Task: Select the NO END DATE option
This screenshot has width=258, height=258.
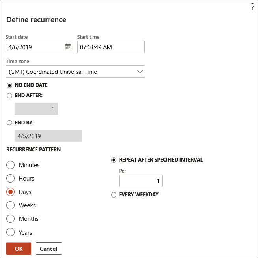Action: point(9,85)
